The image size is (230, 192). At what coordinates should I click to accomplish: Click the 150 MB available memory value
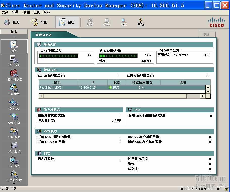click(x=146, y=61)
